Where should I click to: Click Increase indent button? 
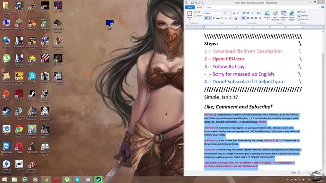248,13
